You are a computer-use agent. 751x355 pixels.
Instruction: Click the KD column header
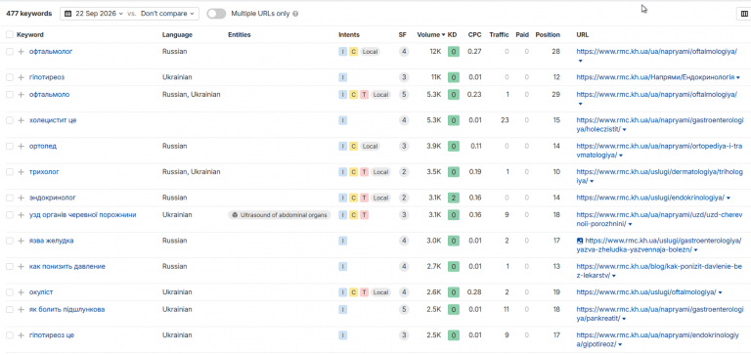point(452,34)
